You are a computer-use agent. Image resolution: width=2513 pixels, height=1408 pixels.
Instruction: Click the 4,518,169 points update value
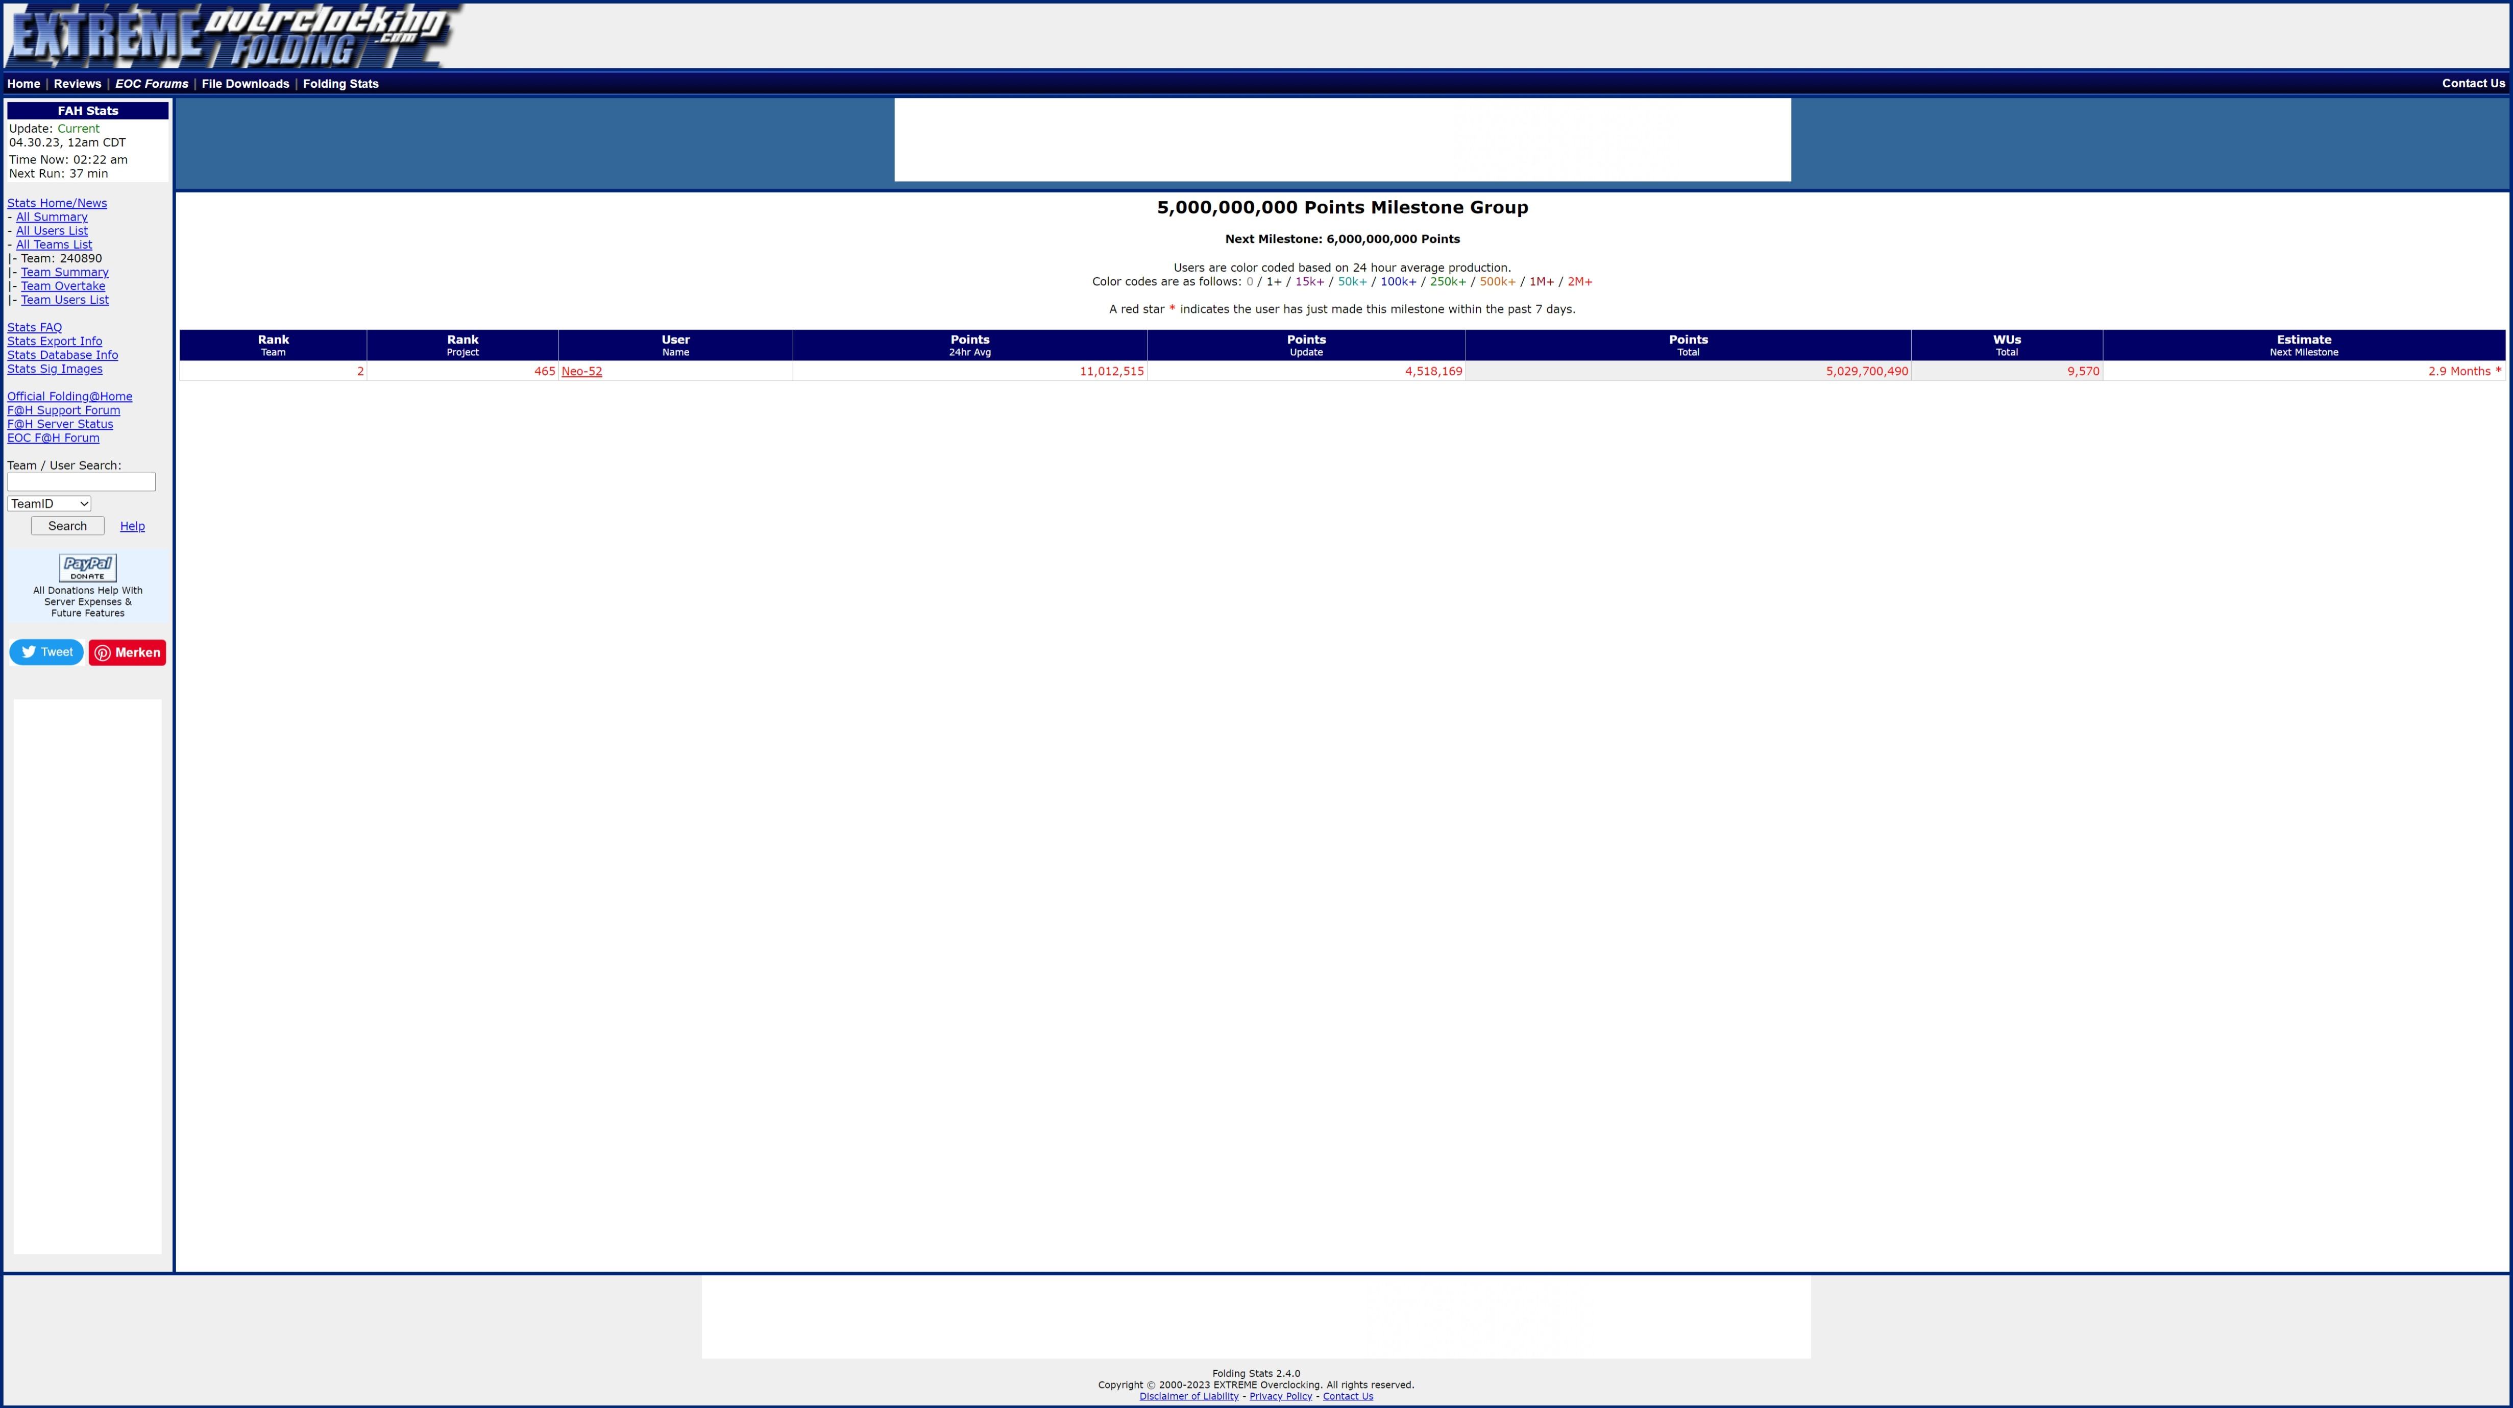[x=1433, y=372]
